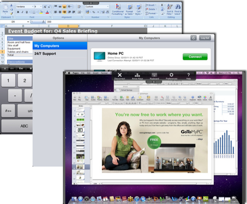Click Play in the Keynote toolbar

tap(80, 98)
